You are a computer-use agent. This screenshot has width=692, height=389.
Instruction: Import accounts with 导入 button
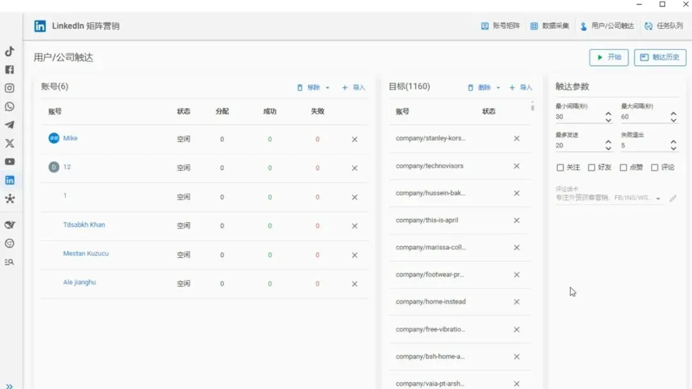pos(354,88)
